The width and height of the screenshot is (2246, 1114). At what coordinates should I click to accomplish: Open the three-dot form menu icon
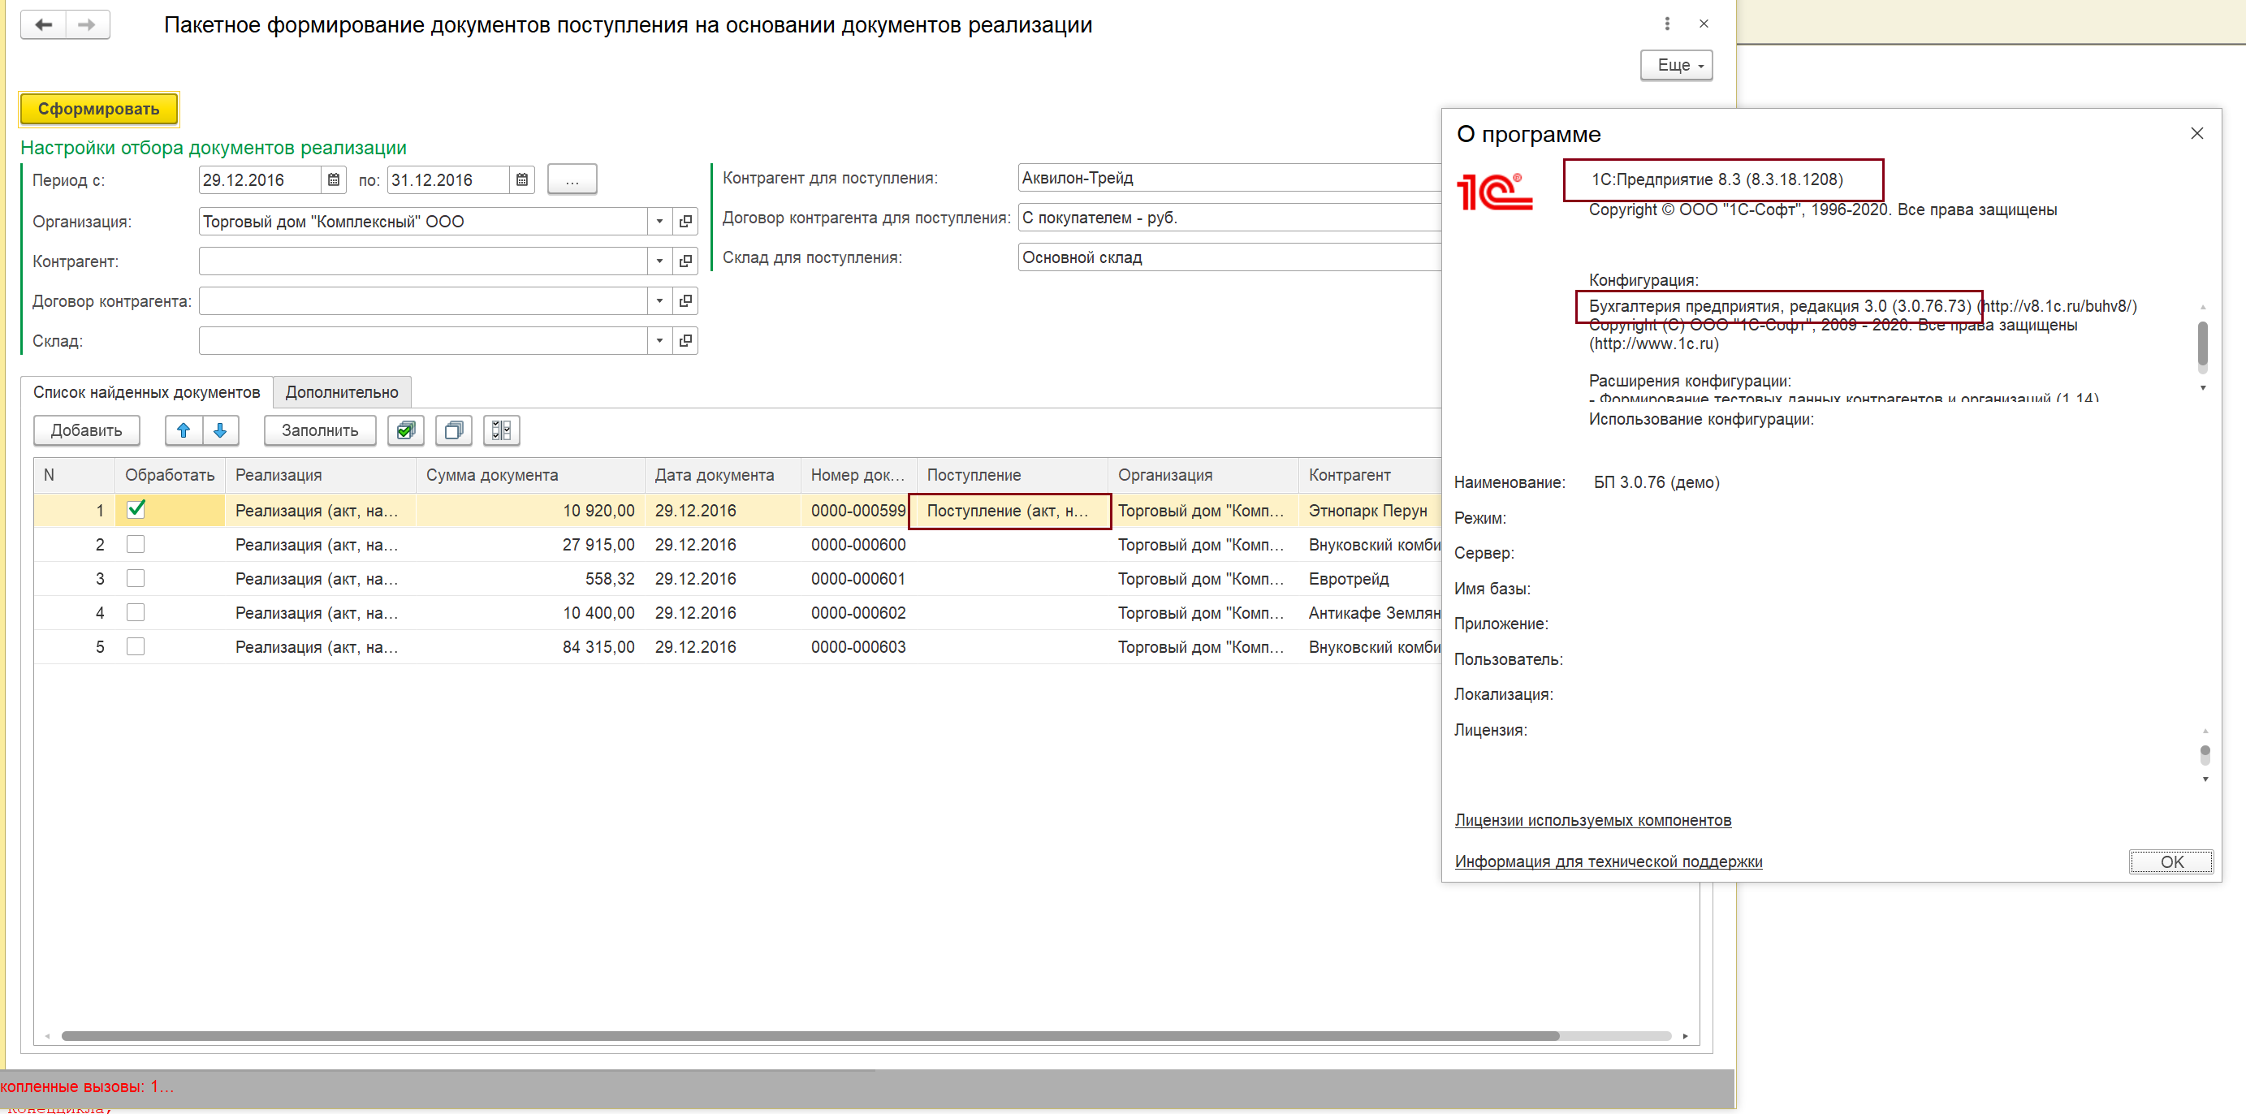click(x=1667, y=24)
